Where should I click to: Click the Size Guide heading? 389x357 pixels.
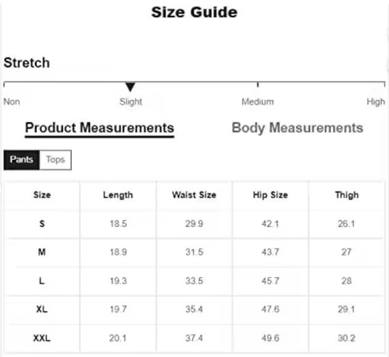(194, 12)
